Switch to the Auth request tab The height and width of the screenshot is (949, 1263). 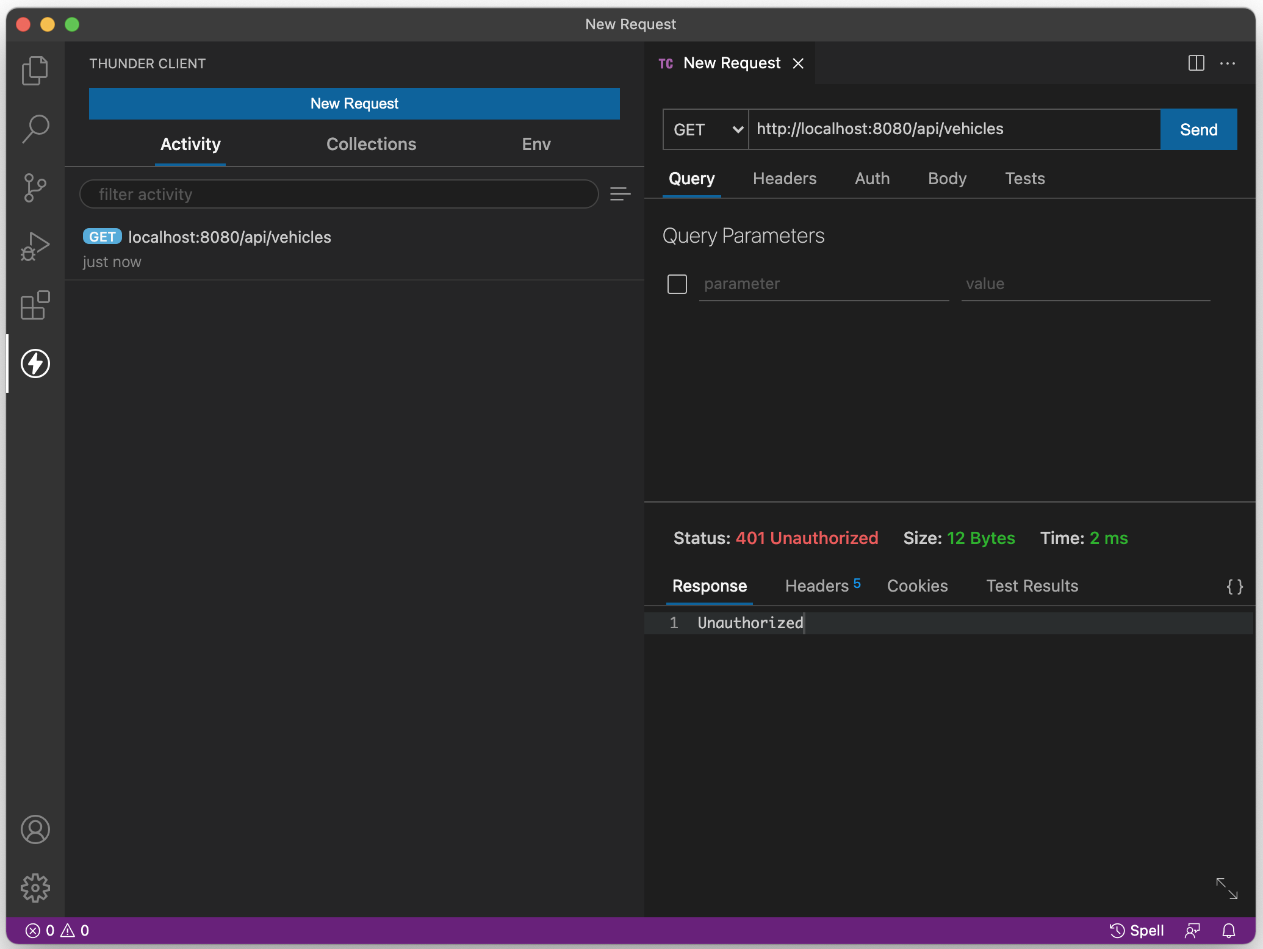872,179
